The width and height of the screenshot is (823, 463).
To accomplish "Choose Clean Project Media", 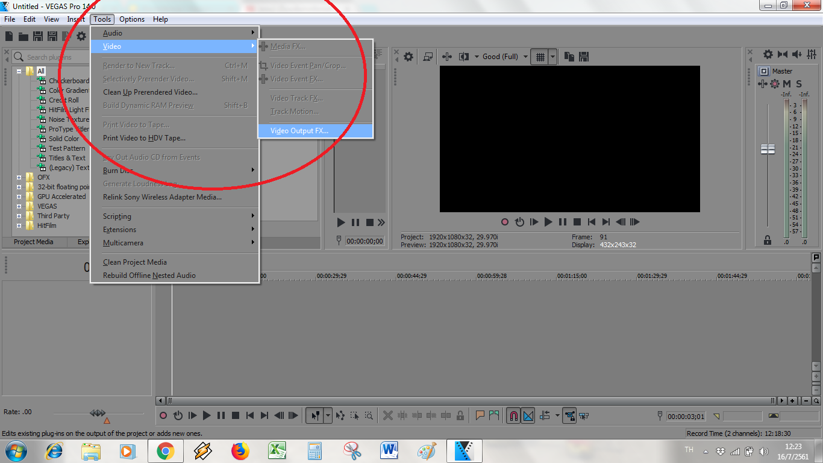I will (175, 262).
